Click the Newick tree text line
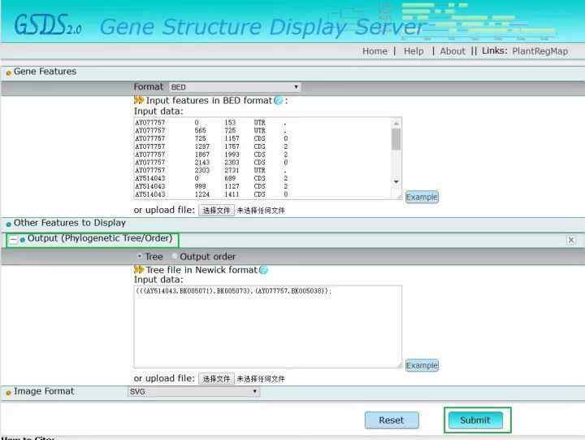Image resolution: width=585 pixels, height=440 pixels. [x=233, y=290]
